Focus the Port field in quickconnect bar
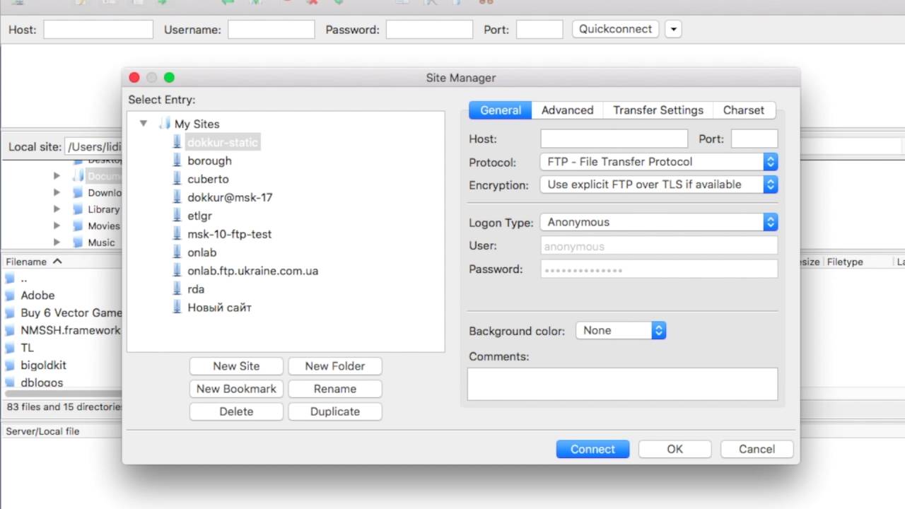 click(539, 30)
